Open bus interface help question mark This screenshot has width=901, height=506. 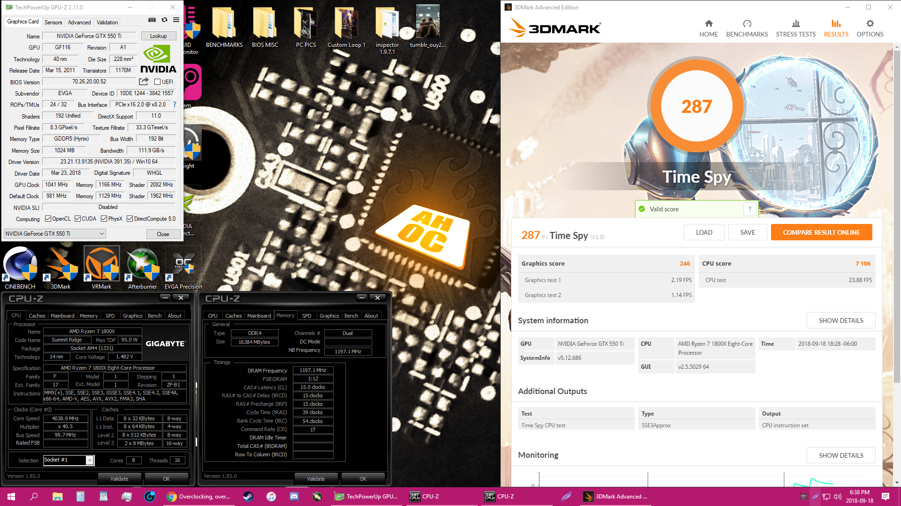[x=175, y=104]
